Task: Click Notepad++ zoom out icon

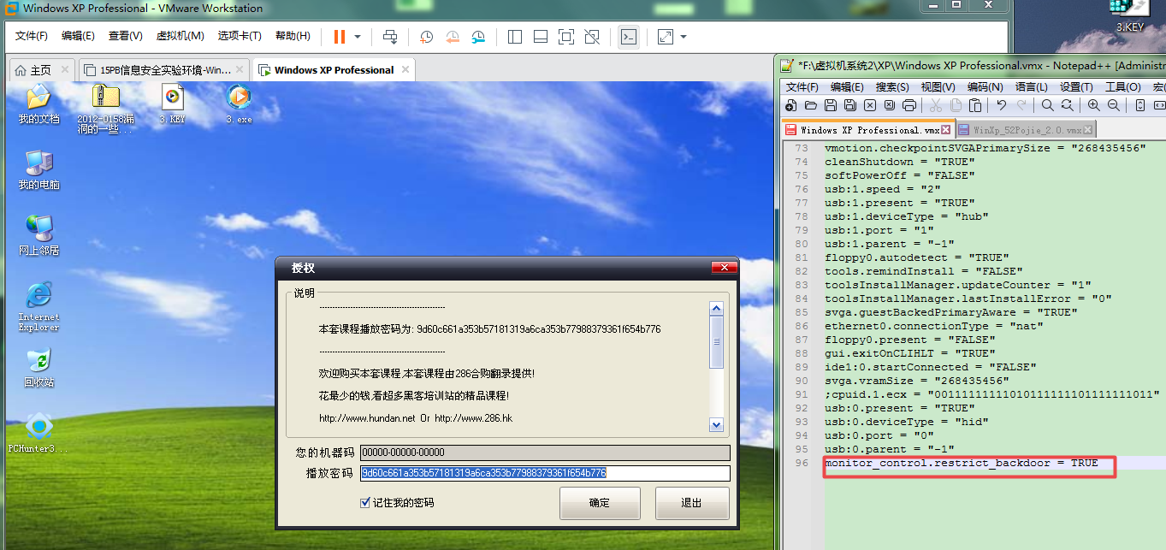Action: coord(1114,105)
